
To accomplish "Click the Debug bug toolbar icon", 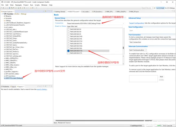I will (18, 8).
